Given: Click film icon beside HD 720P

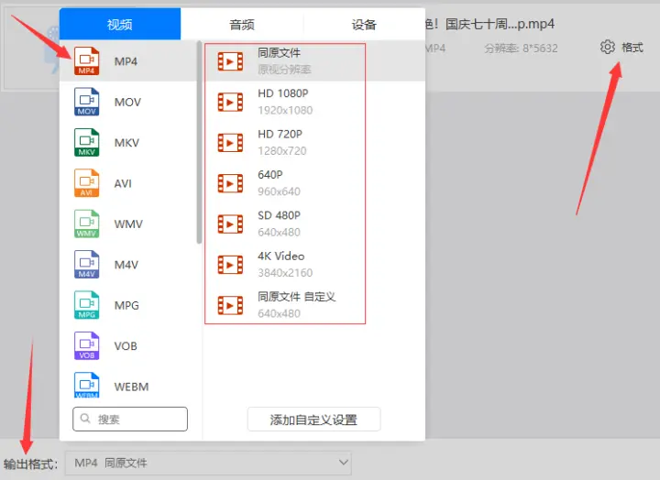Looking at the screenshot, I should pyautogui.click(x=230, y=143).
